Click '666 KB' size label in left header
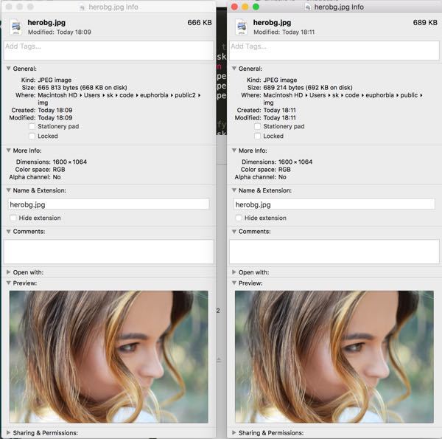442x439 pixels. [200, 23]
